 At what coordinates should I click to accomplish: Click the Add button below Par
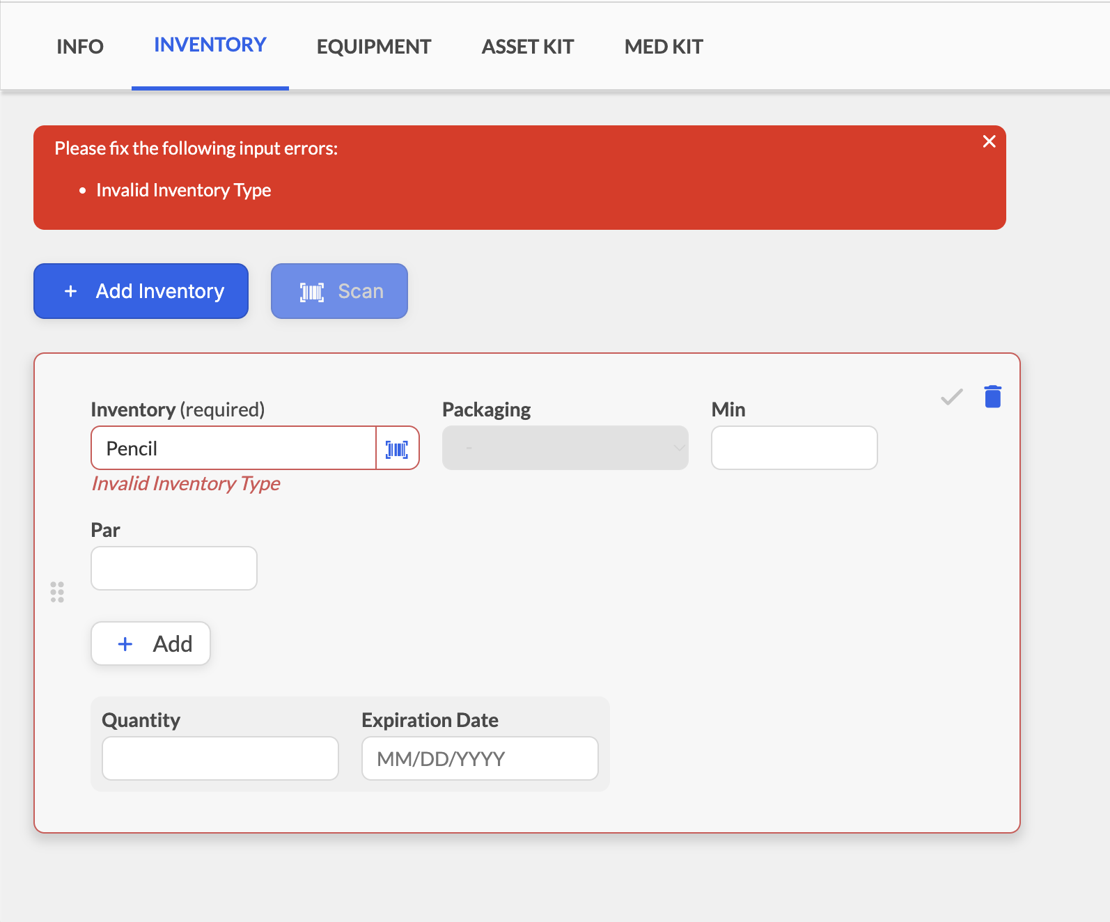point(150,643)
